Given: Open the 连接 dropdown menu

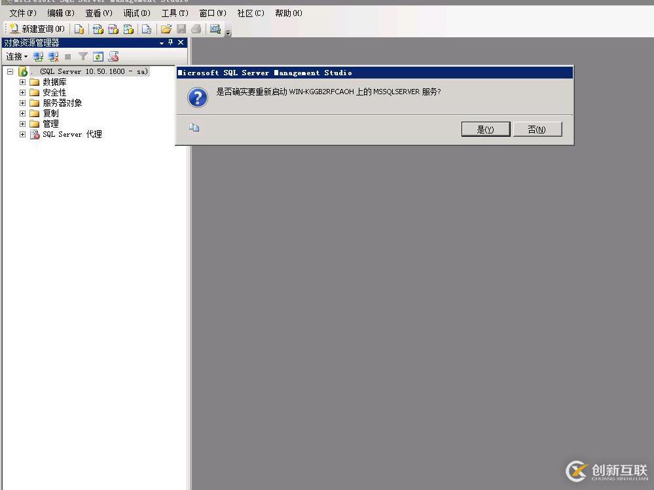Looking at the screenshot, I should point(16,57).
